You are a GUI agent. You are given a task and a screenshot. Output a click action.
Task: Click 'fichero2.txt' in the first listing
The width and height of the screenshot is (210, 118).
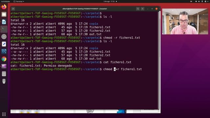[x=100, y=30]
